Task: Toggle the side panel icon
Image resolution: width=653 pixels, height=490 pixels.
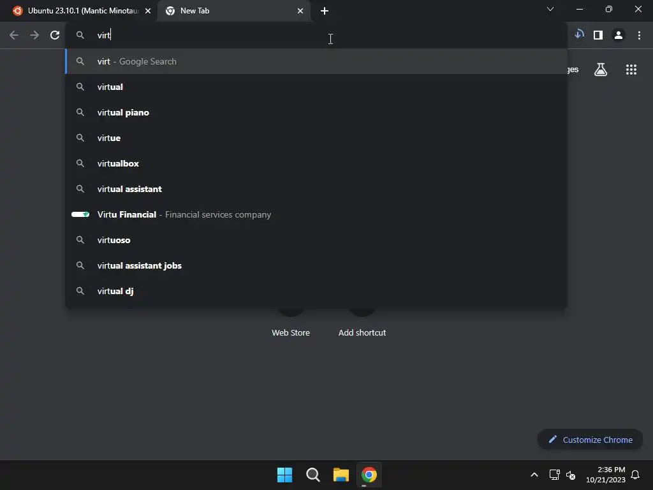Action: pos(598,35)
